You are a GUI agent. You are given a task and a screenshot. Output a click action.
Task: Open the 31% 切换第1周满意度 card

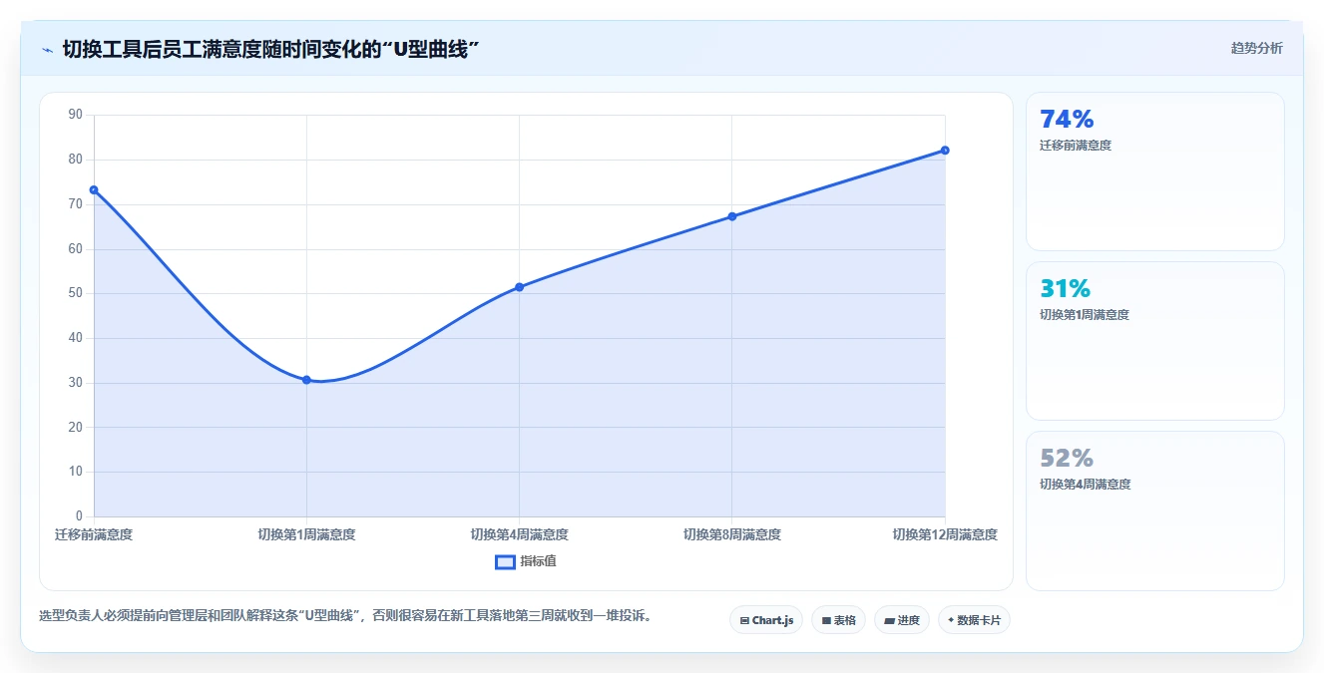pos(1154,341)
